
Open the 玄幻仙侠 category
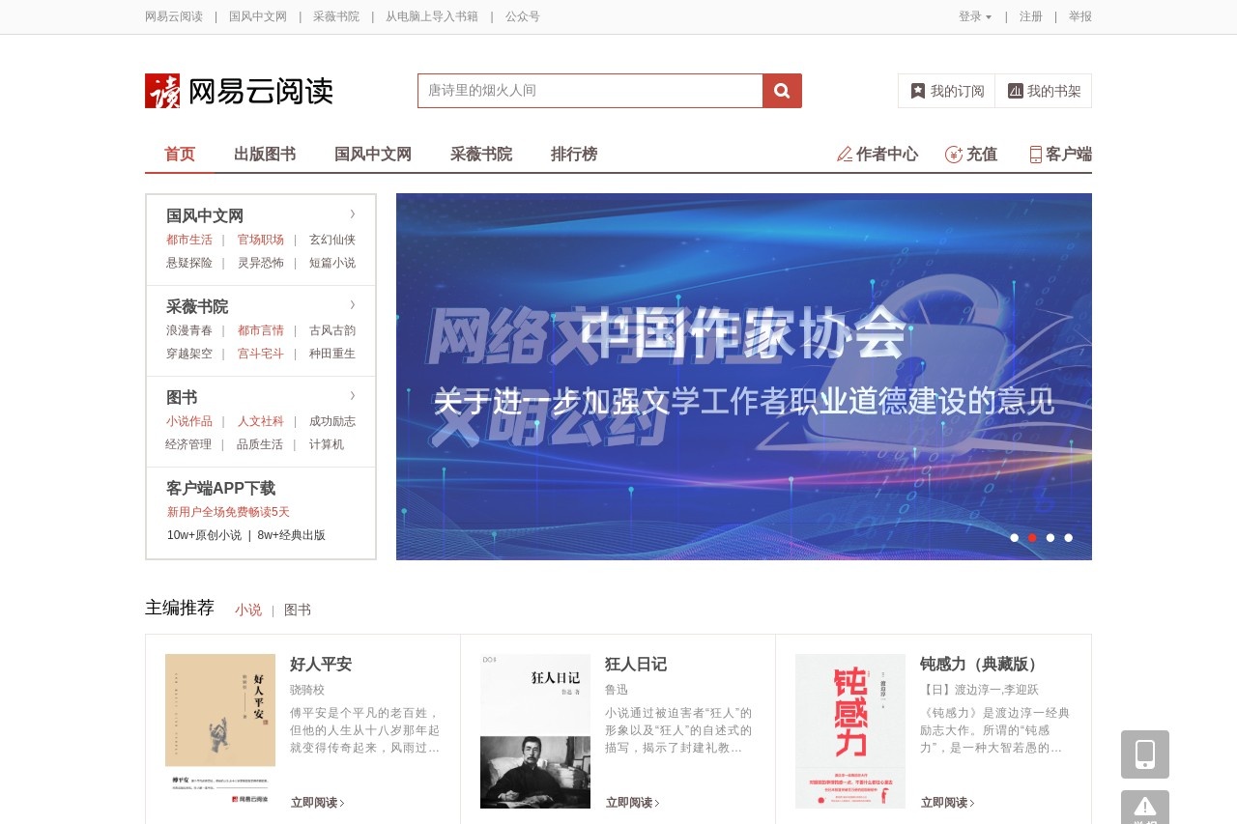(332, 240)
